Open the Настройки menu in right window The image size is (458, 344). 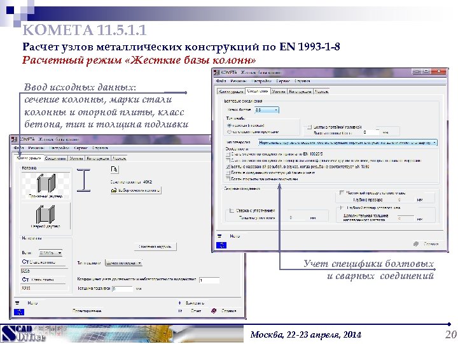261,81
